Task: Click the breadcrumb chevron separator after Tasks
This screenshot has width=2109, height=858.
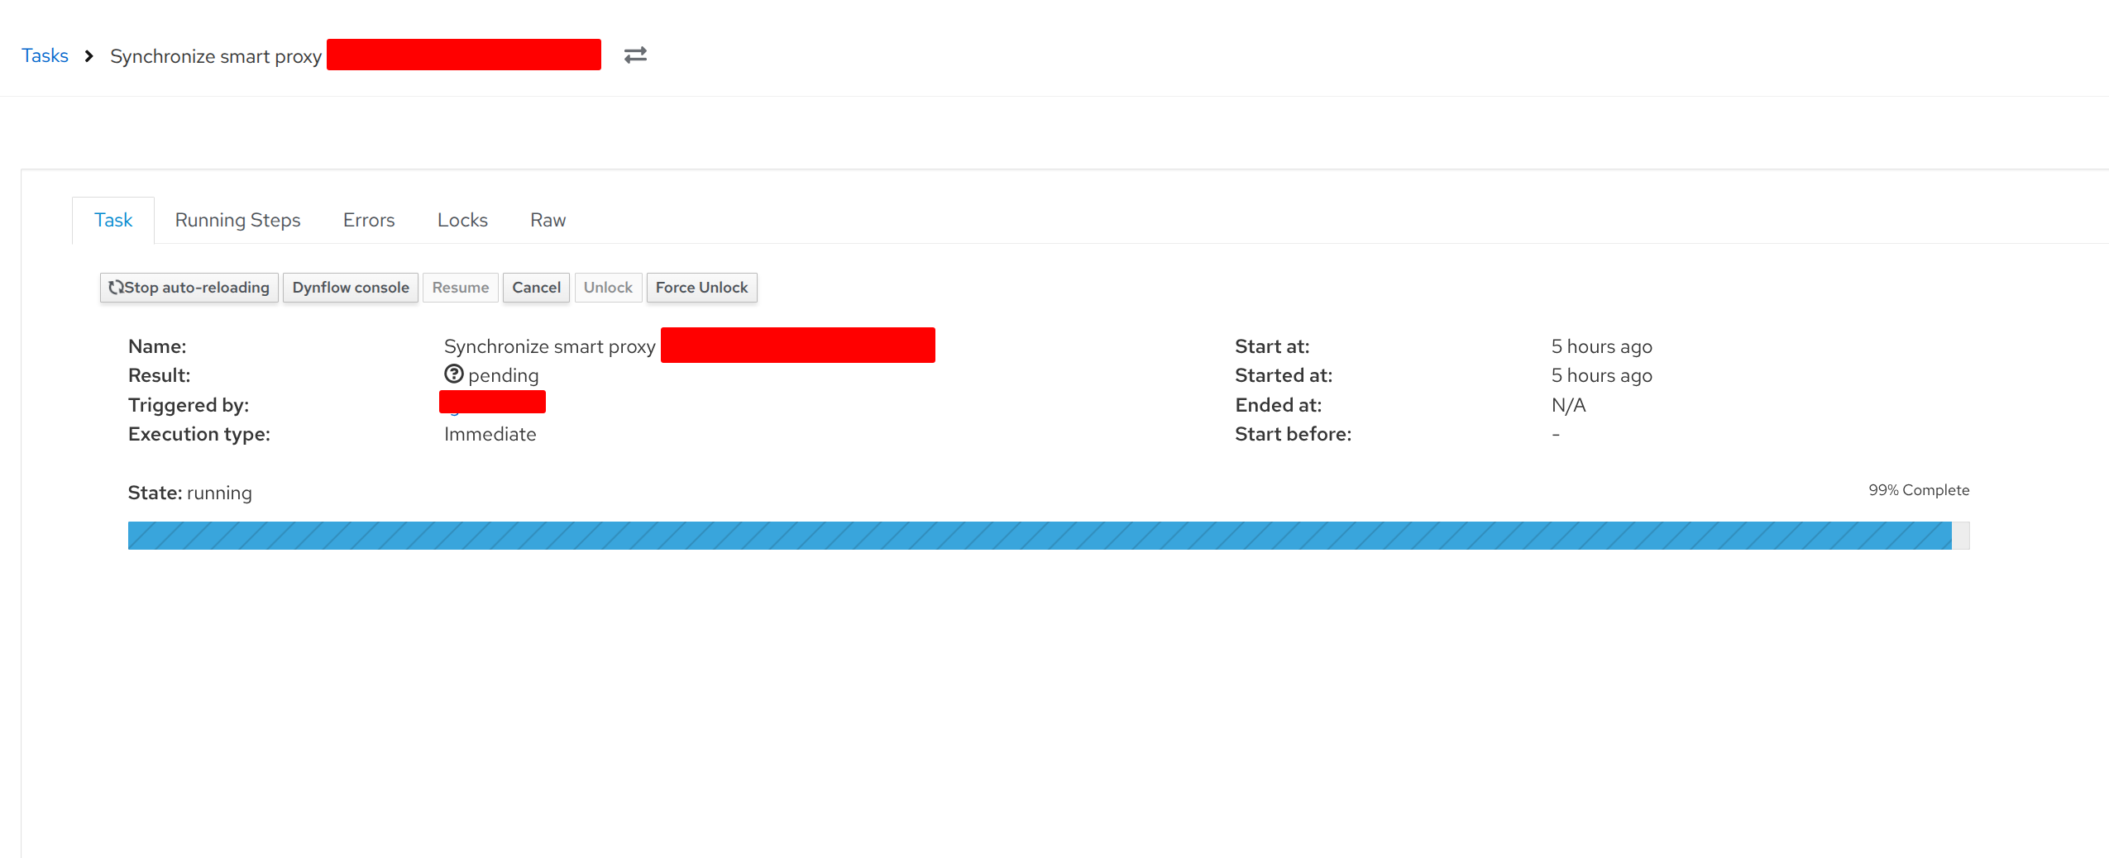Action: tap(89, 56)
